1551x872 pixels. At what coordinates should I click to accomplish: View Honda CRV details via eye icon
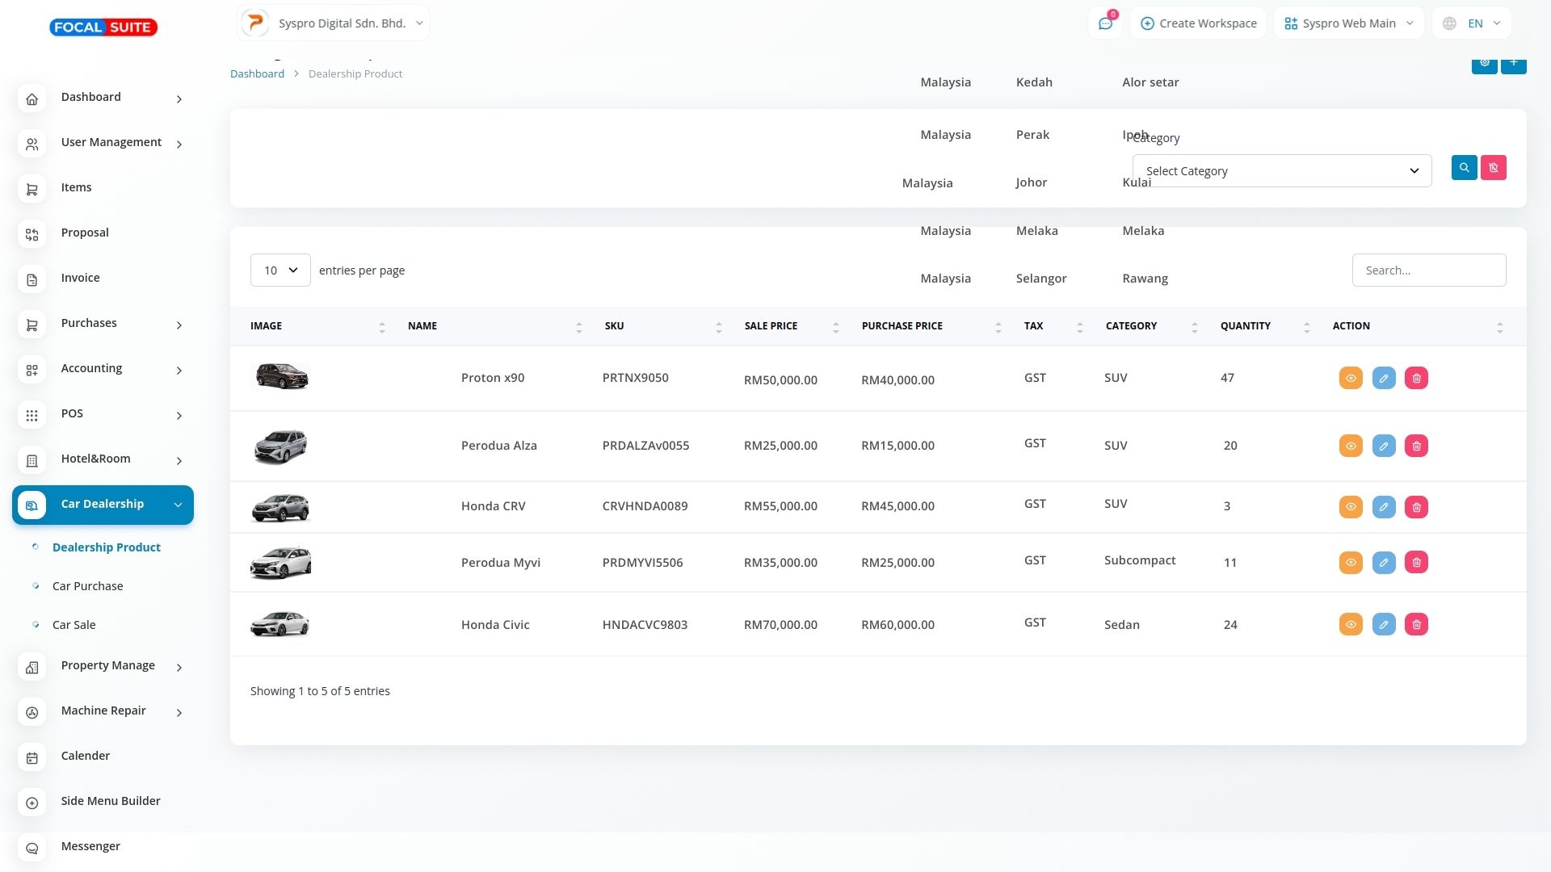pos(1351,507)
